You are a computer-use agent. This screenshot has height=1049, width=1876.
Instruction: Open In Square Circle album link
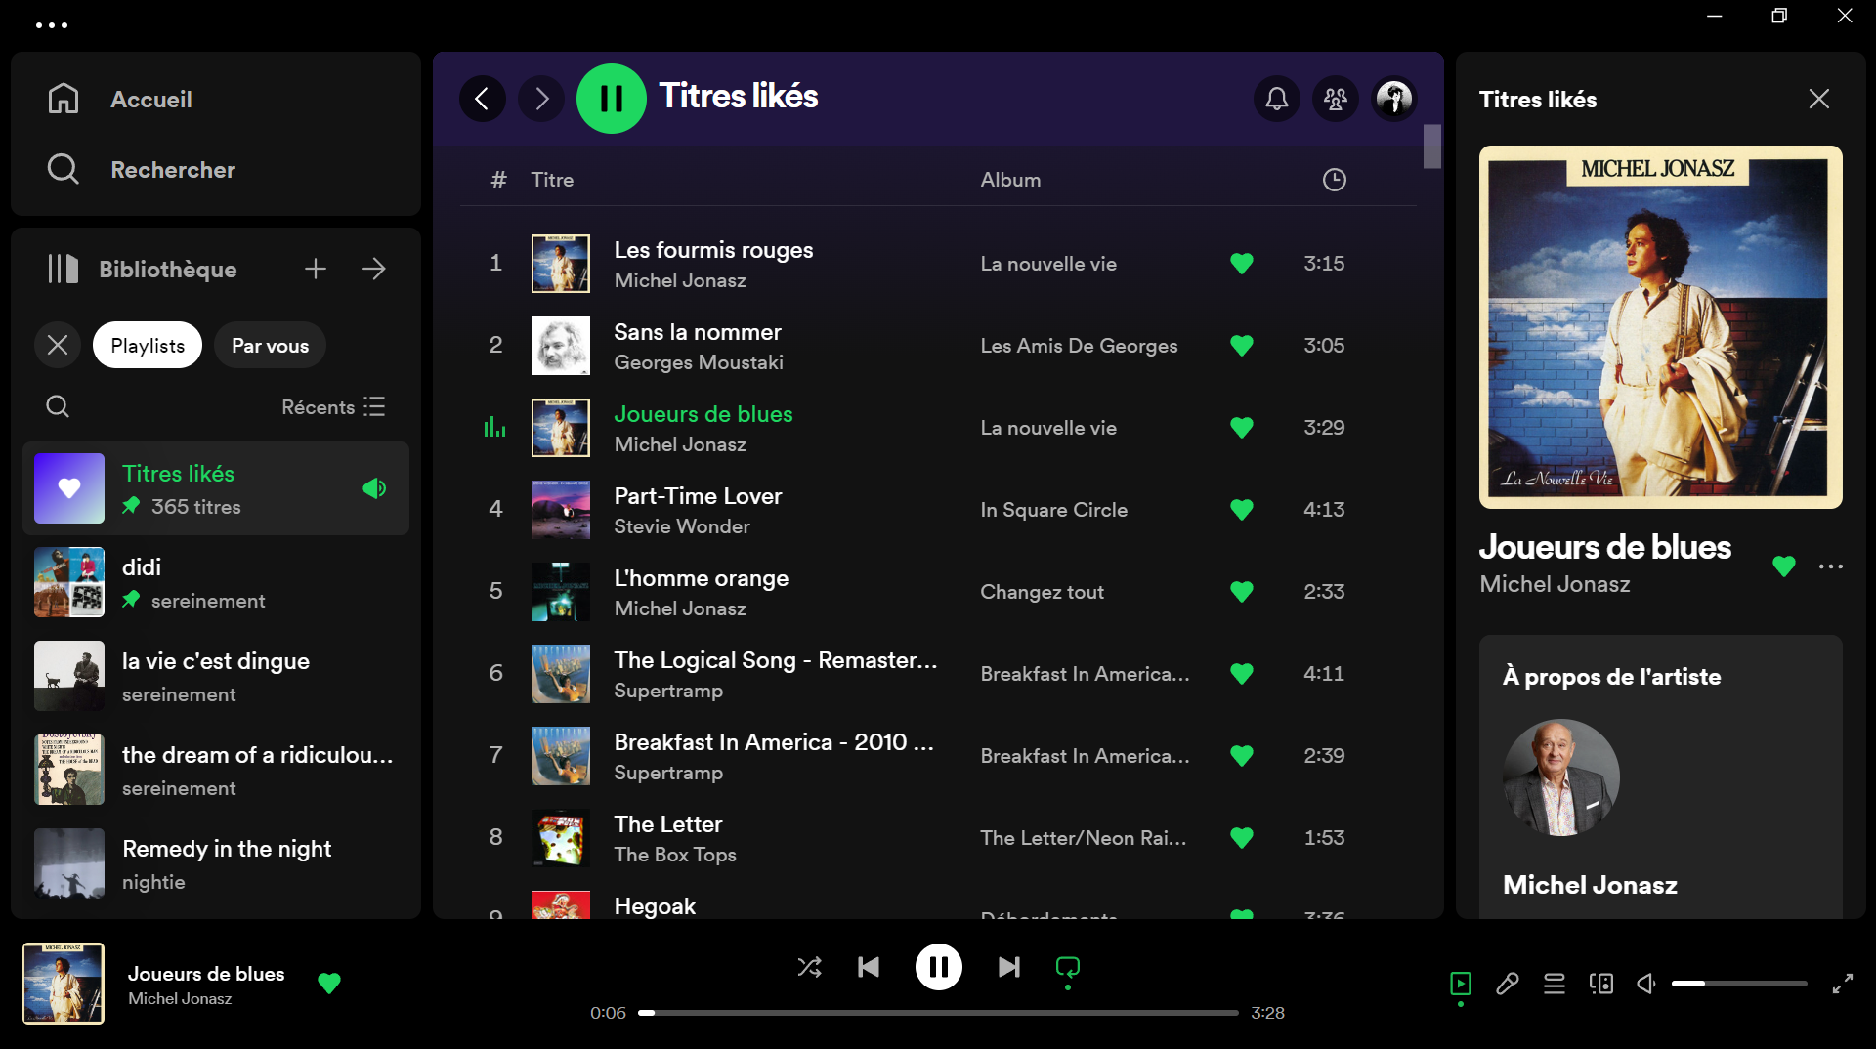pos(1053,510)
